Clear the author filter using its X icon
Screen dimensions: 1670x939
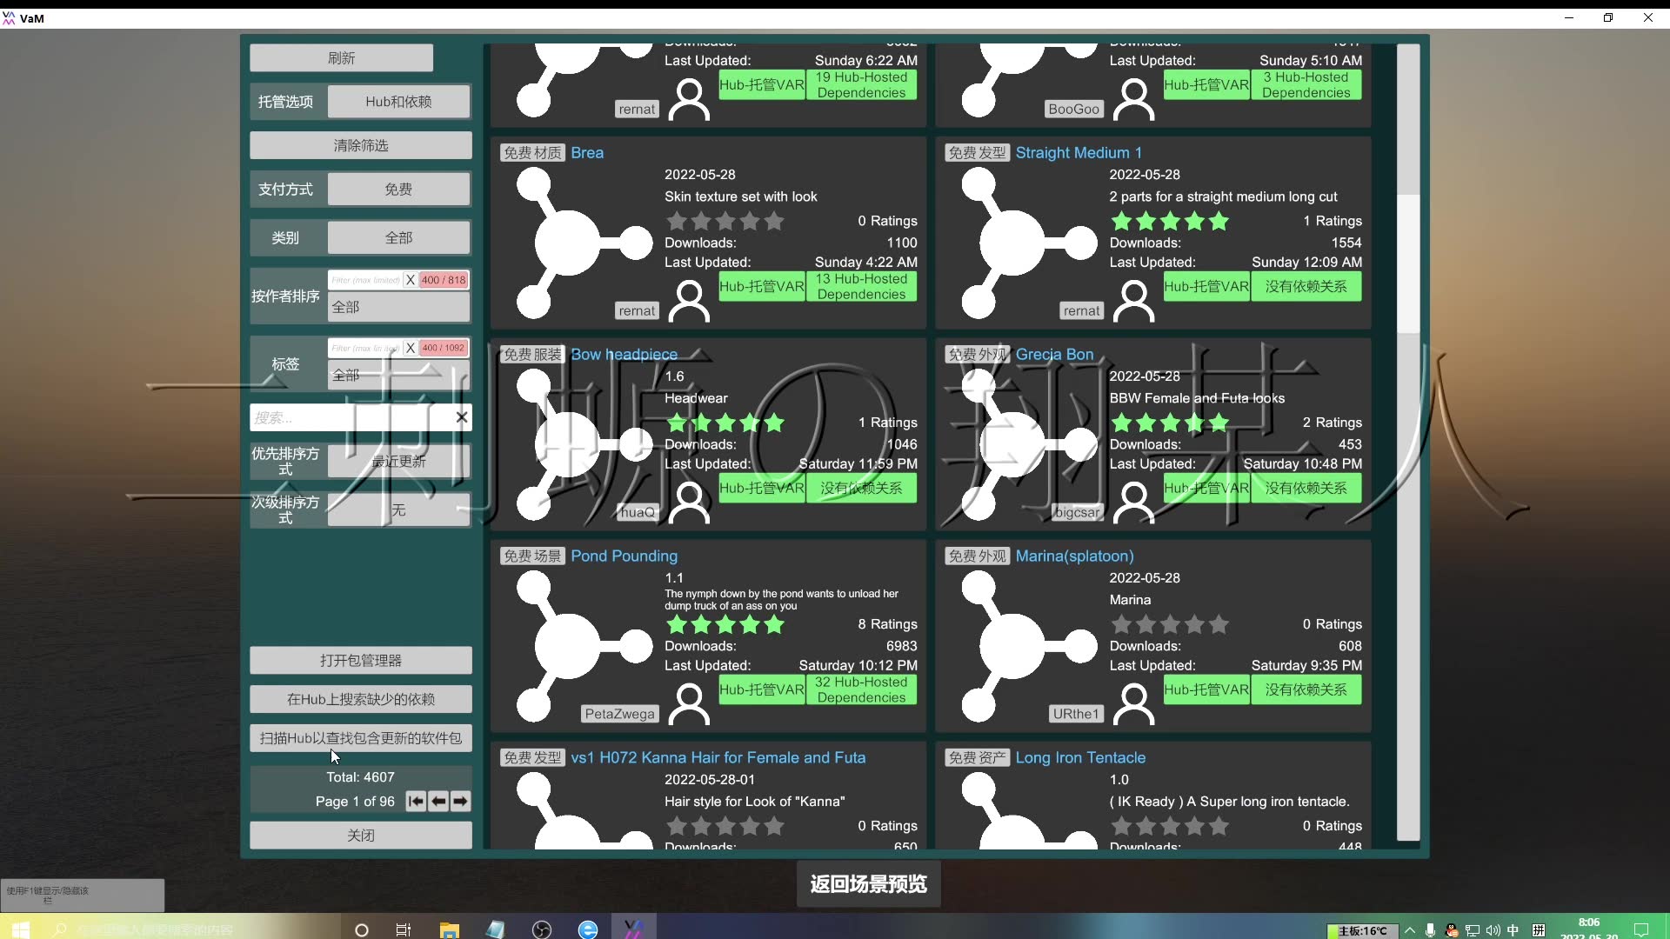click(x=411, y=279)
